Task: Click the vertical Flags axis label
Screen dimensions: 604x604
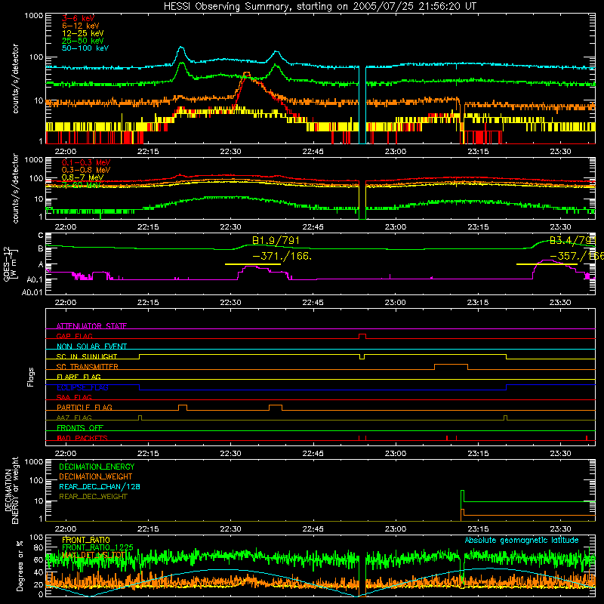Action: pyautogui.click(x=30, y=377)
